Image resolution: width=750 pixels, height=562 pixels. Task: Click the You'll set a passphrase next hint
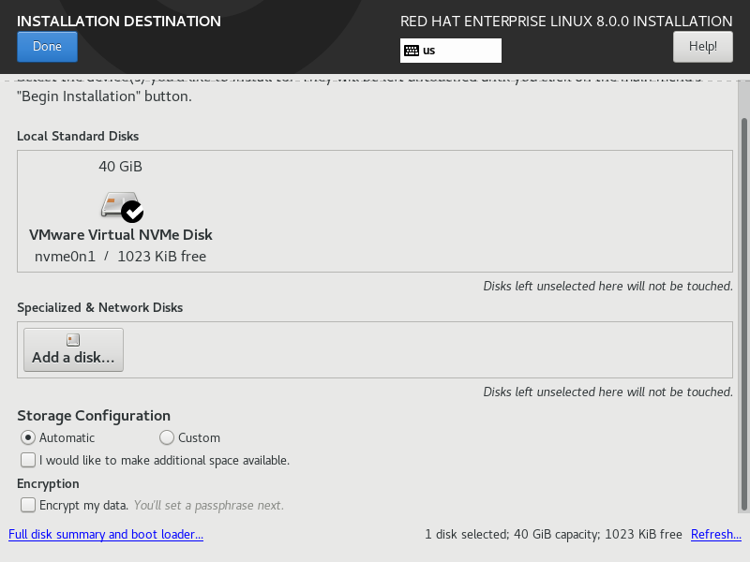click(x=208, y=506)
